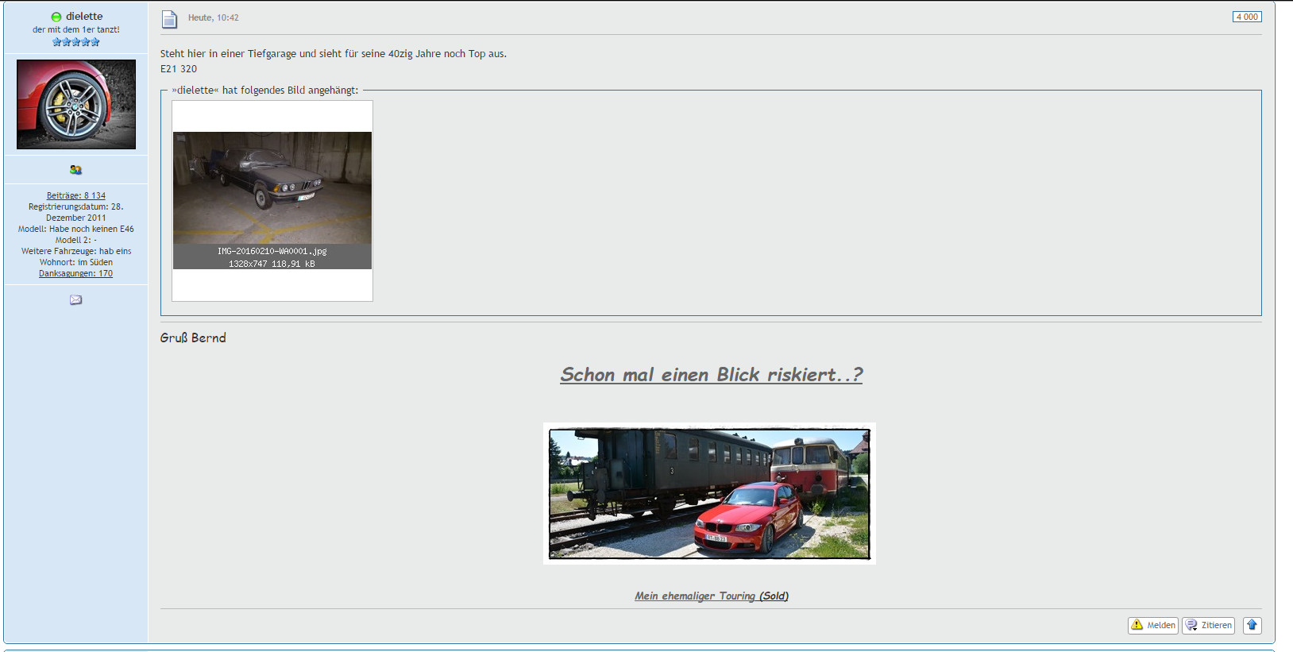Viewport: 1293px width, 652px height.
Task: Click the IMG-20160210-WA0001.jpg filename caption
Action: pyautogui.click(x=272, y=251)
